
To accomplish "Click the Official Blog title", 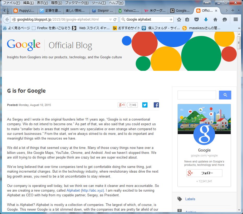I will [x=70, y=46].
